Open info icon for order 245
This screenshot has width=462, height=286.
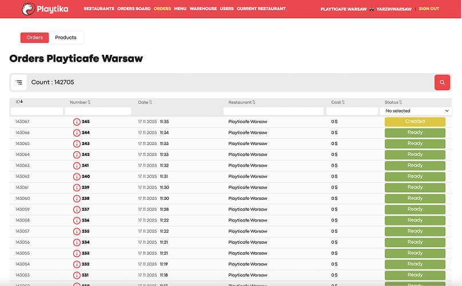point(77,122)
